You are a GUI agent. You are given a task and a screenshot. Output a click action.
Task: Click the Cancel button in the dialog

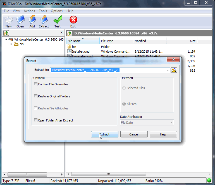coord(134,134)
